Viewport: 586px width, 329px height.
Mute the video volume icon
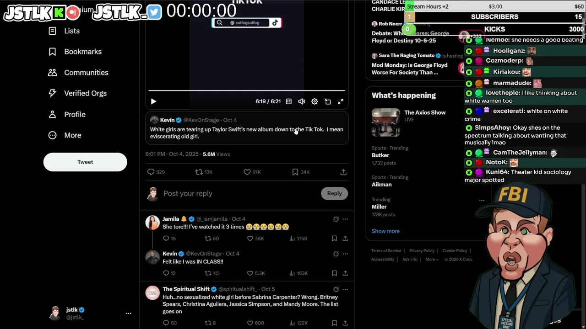click(302, 101)
